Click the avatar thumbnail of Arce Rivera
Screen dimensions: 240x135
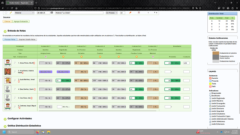coord(7,72)
